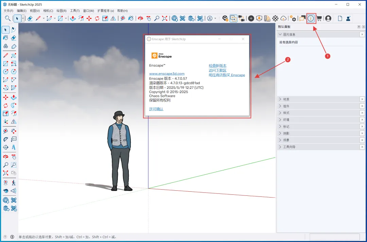Image resolution: width=367 pixels, height=242 pixels.
Task: Open the 编辑(E) menu
Action: (x=21, y=11)
